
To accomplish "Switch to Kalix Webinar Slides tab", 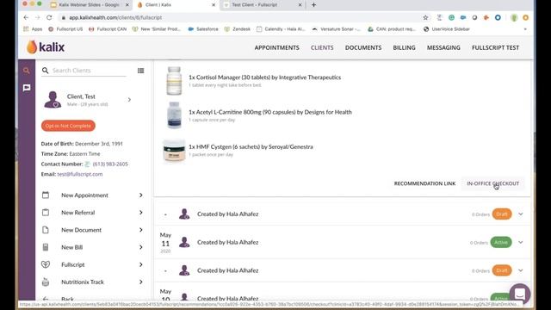I will coord(90,5).
